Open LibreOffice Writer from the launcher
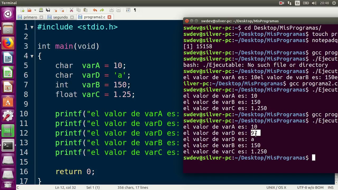This screenshot has width=338, height=190. tap(8, 58)
